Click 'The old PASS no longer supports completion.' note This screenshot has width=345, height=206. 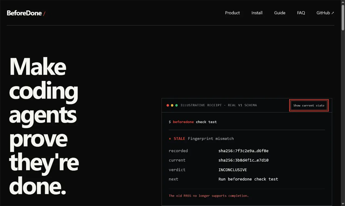(x=209, y=196)
